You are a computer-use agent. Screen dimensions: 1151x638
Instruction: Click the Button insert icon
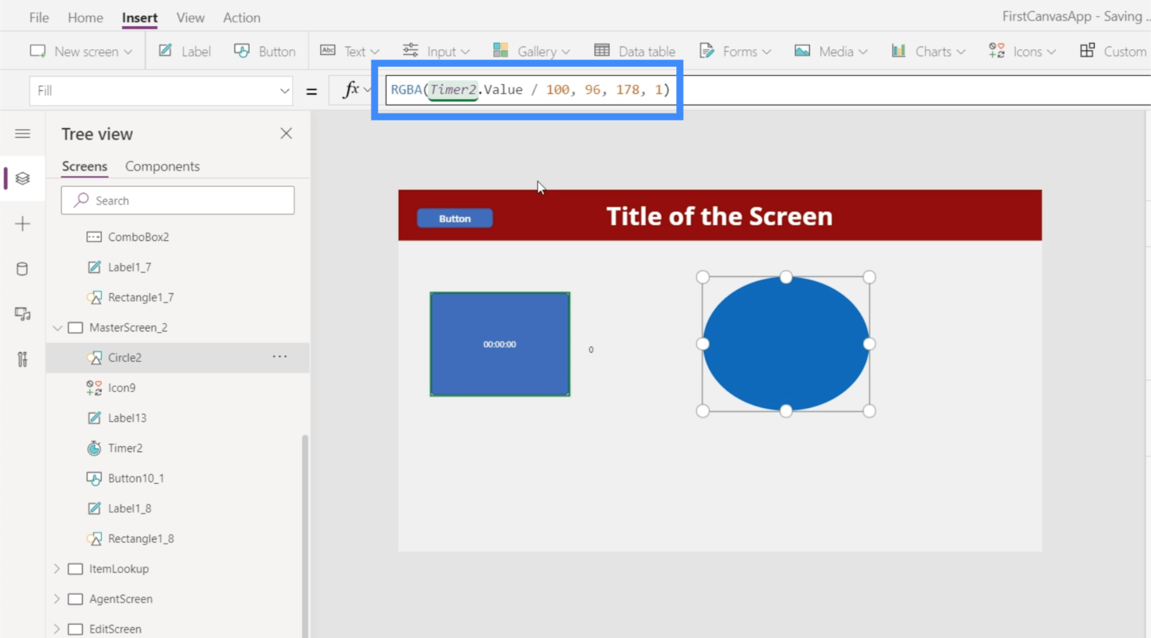[x=242, y=51]
